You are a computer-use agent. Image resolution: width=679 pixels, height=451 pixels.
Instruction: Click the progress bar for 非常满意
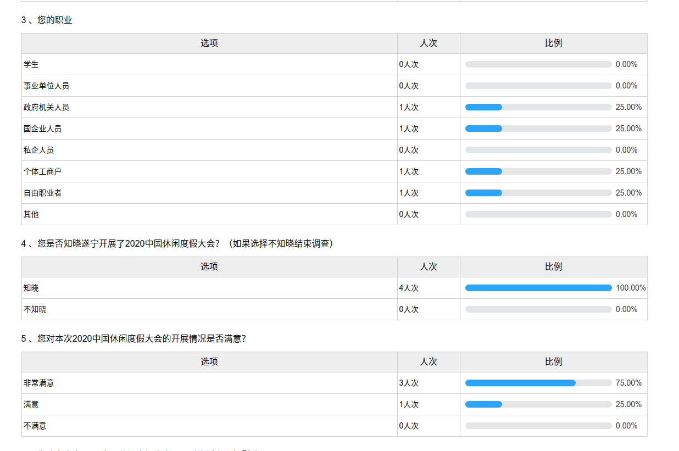click(538, 383)
